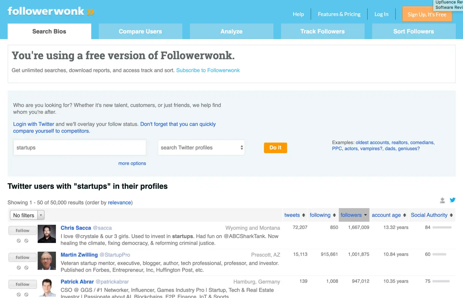
Task: Switch to the Compare Users tab
Action: [140, 31]
